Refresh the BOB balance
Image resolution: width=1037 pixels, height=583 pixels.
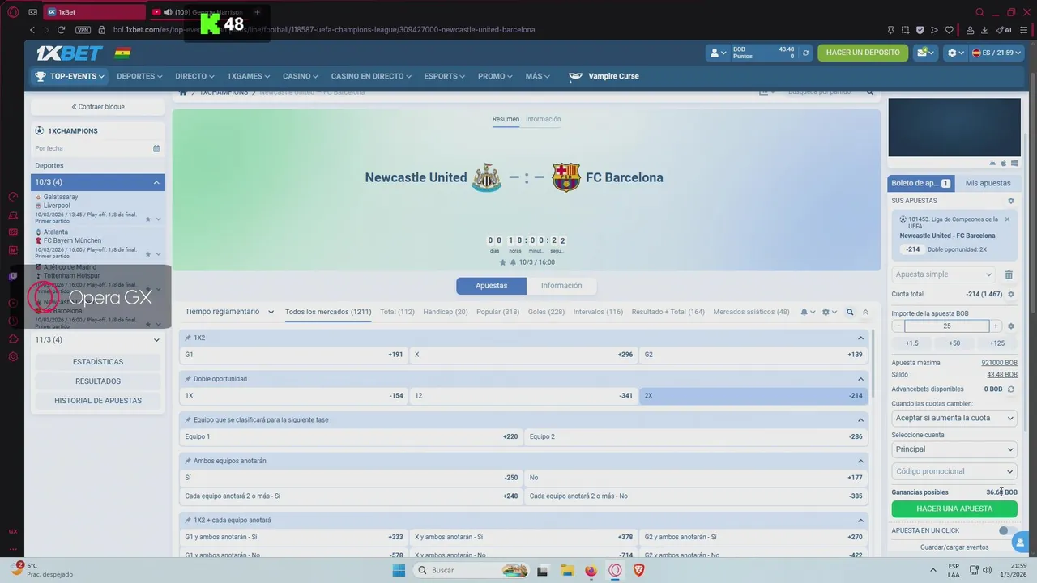[805, 53]
